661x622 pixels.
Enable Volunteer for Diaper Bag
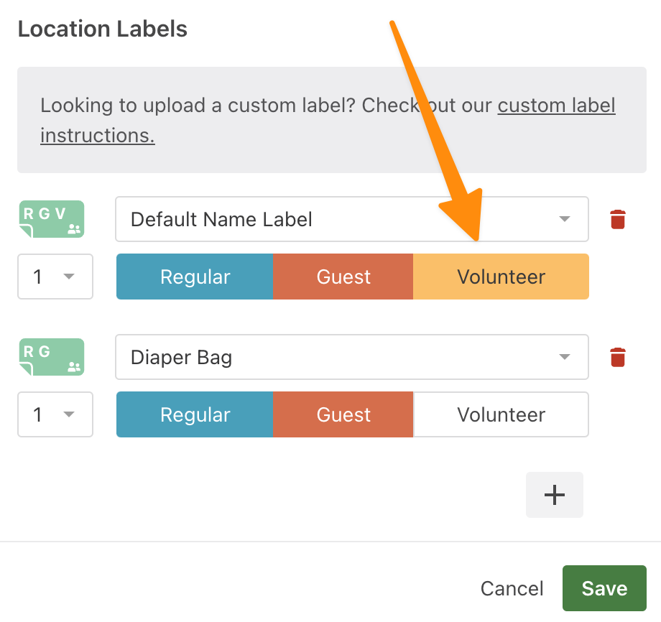pyautogui.click(x=501, y=414)
